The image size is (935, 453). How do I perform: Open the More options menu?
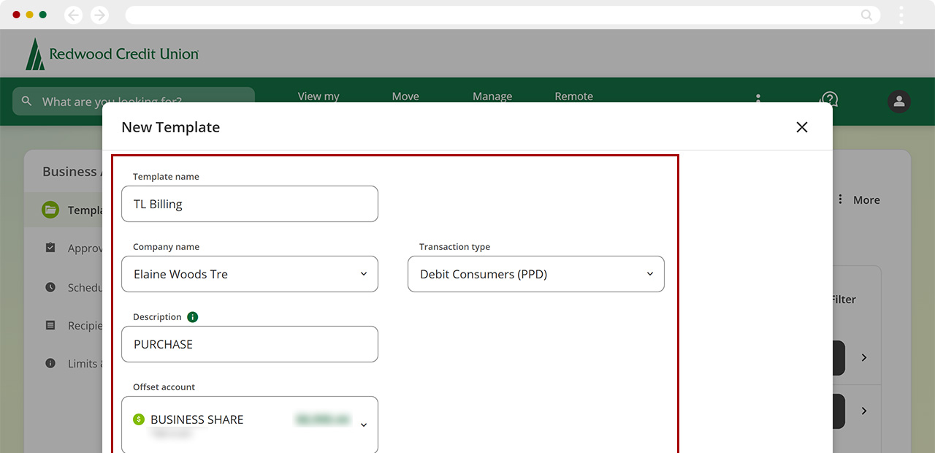(859, 199)
